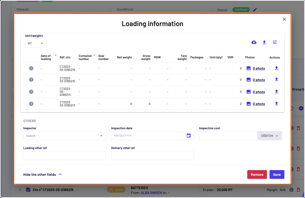Image resolution: width=305 pixels, height=198 pixels.
Task: Open the Unit (weight) MT dropdown
Action: tap(36, 43)
